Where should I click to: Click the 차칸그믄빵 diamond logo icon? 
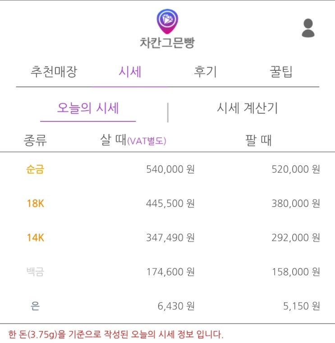167,21
